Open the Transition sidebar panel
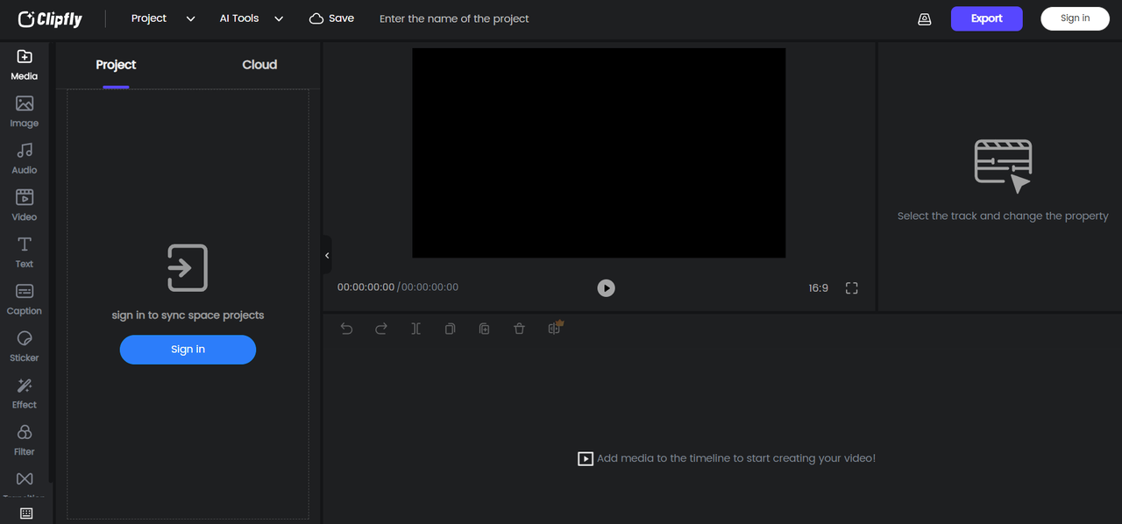This screenshot has height=524, width=1122. tap(25, 484)
